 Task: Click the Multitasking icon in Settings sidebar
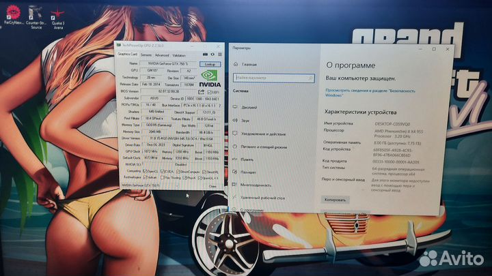(x=234, y=185)
